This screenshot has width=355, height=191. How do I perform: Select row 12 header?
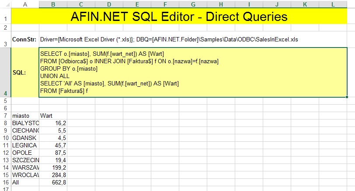click(x=6, y=153)
